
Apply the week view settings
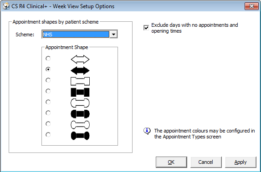(241, 162)
